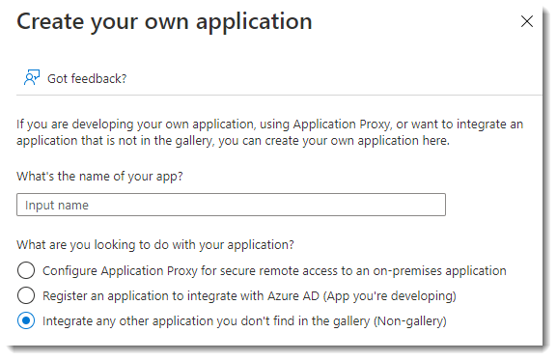Select the Non-gallery integrate radio button
Image resolution: width=557 pixels, height=360 pixels.
coord(26,320)
